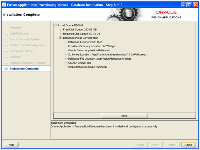The image size is (200, 150).
Task: Click the database installed successfully message
Action: 104,127
